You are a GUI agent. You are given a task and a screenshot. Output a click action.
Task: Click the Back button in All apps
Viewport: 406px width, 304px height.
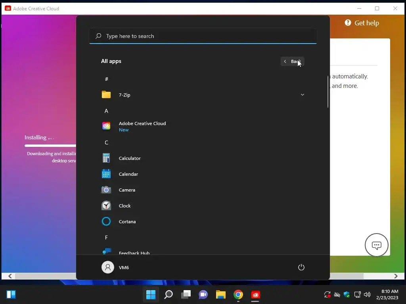(292, 61)
